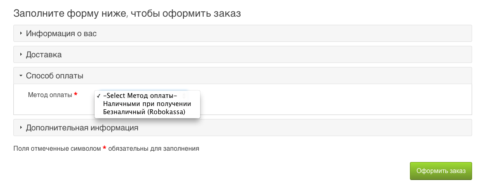Image resolution: width=481 pixels, height=184 pixels.
Task: Click the red asterisk in the footnote
Action: tap(104, 147)
